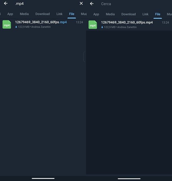Viewport: 172px width, 181px height.
Task: Tap Andrea Zanettin sender info in left screen
Action: click(x=41, y=27)
